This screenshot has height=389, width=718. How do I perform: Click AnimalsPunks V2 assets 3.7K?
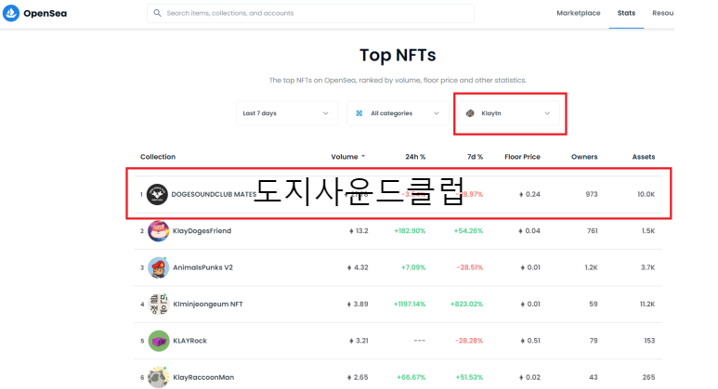[648, 267]
